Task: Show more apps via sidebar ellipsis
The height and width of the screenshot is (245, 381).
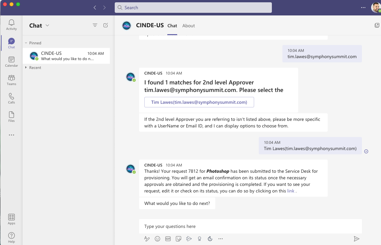Action: pos(12,135)
